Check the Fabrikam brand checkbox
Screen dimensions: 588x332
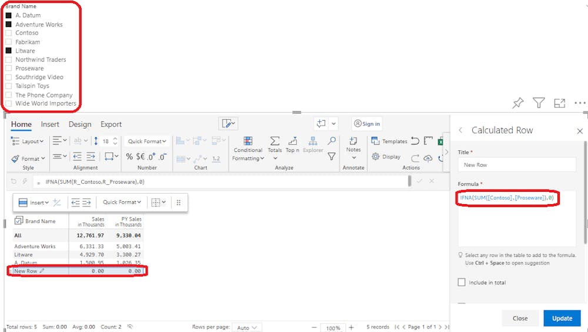tap(9, 42)
